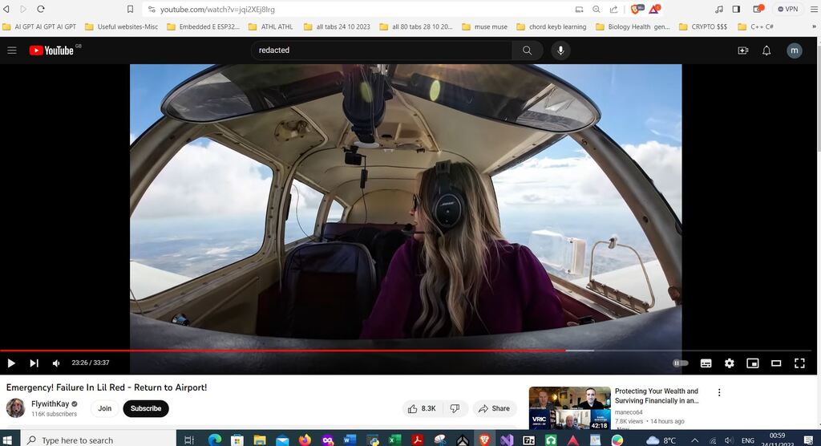The image size is (821, 446).
Task: Click the search magnifier button
Action: point(527,51)
